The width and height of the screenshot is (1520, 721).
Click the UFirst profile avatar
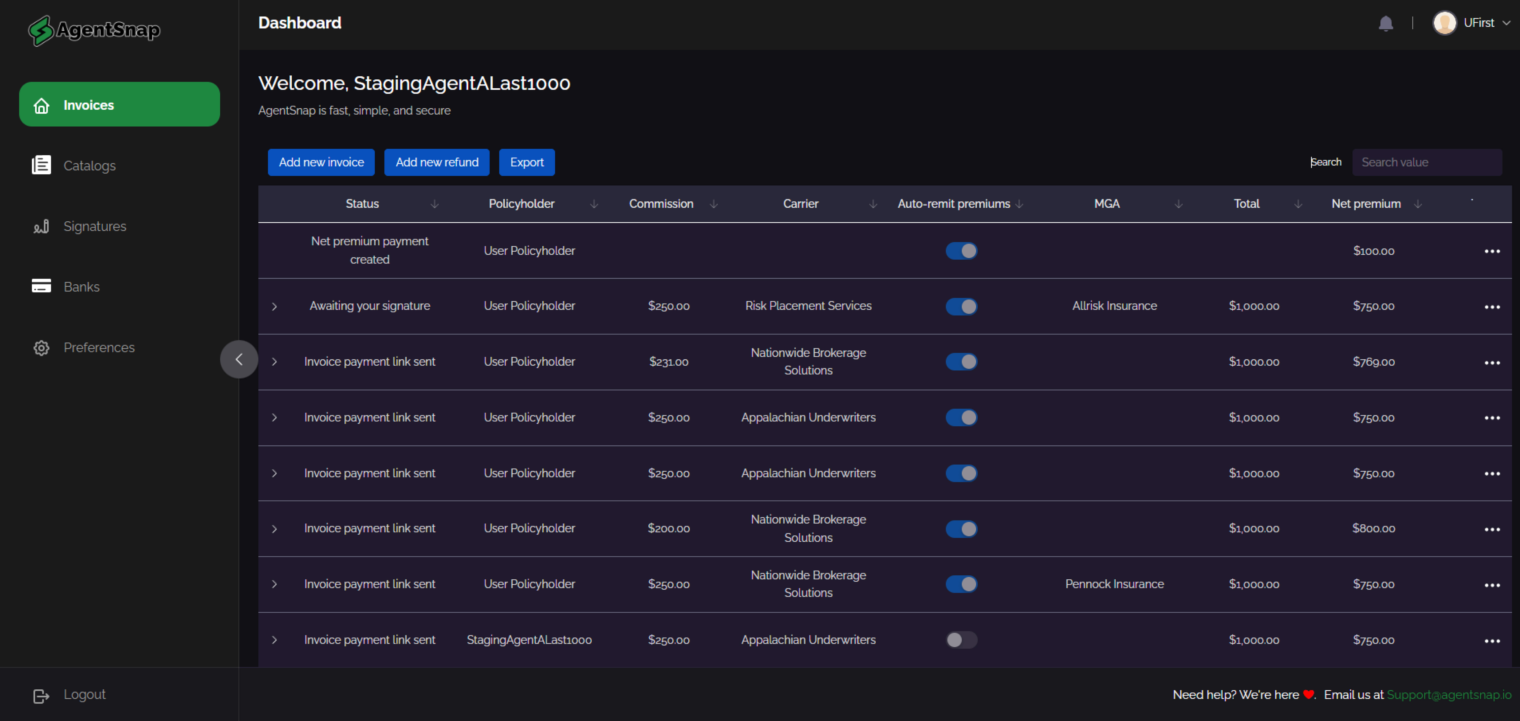(1445, 23)
